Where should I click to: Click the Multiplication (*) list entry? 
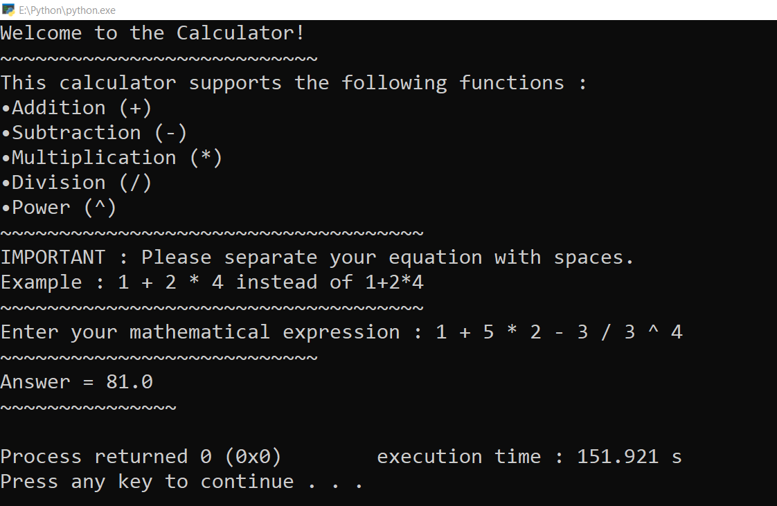click(x=111, y=157)
